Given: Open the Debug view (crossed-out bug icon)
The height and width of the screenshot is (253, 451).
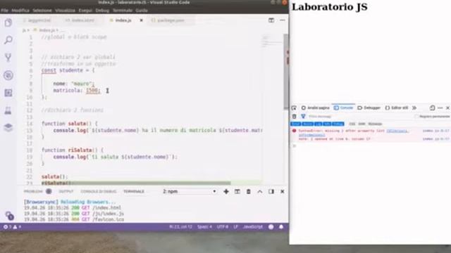Looking at the screenshot, I should pos(8,75).
